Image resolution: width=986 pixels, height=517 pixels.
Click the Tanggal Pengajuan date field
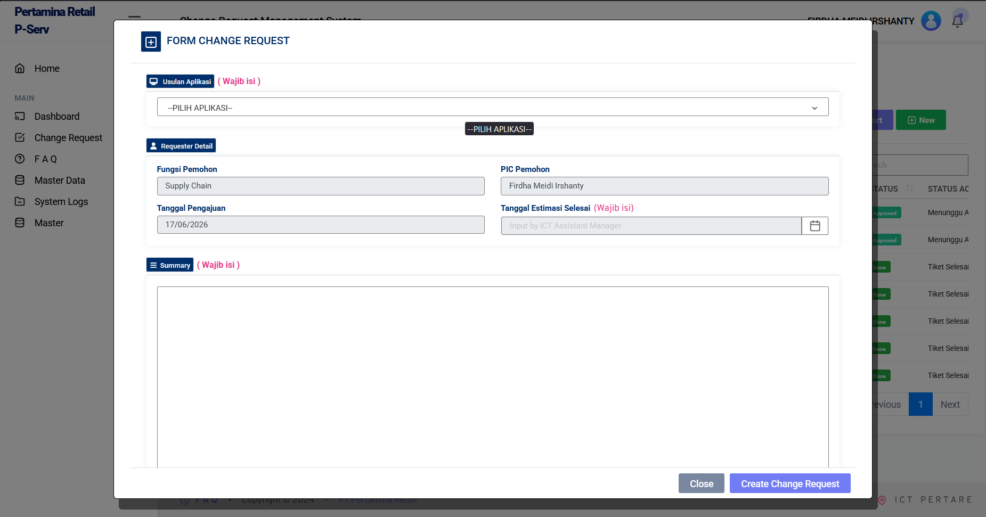point(321,225)
